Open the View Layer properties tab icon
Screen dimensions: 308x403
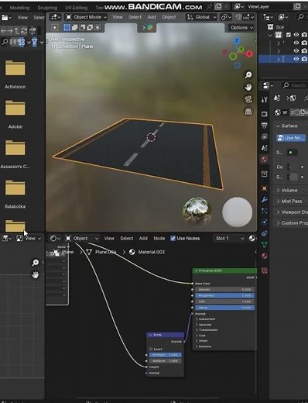265,136
